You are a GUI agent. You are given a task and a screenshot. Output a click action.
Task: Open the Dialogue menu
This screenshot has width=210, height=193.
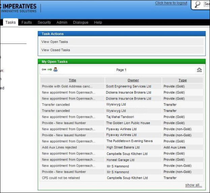click(x=81, y=23)
